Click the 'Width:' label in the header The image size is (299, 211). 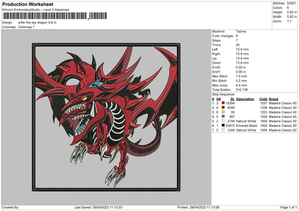pos(277,17)
